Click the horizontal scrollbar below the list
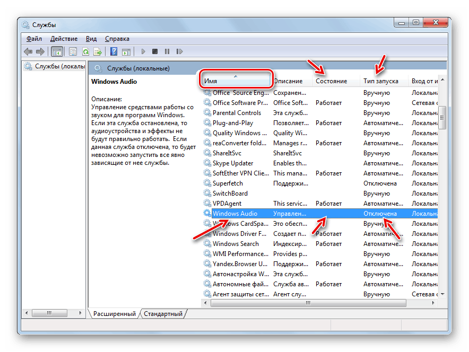The height and width of the screenshot is (352, 469). pos(308,303)
